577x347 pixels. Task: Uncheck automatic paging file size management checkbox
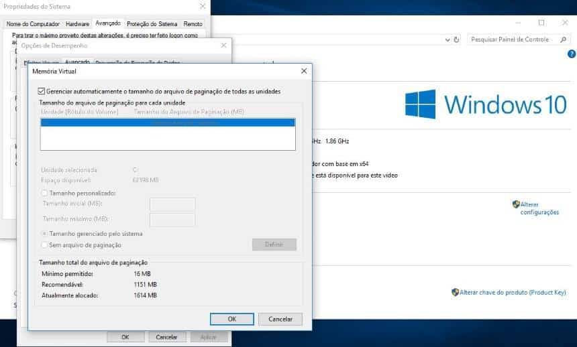41,91
